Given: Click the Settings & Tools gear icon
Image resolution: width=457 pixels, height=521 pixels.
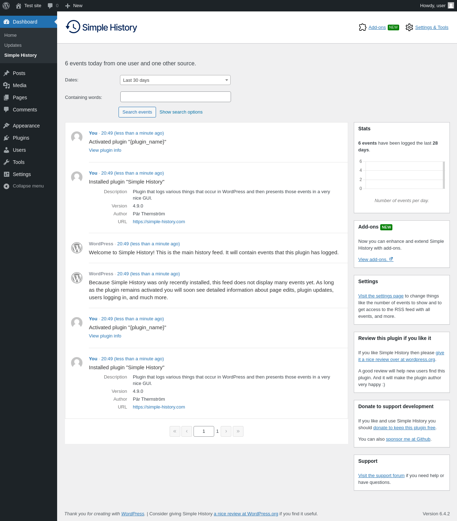Looking at the screenshot, I should (409, 27).
